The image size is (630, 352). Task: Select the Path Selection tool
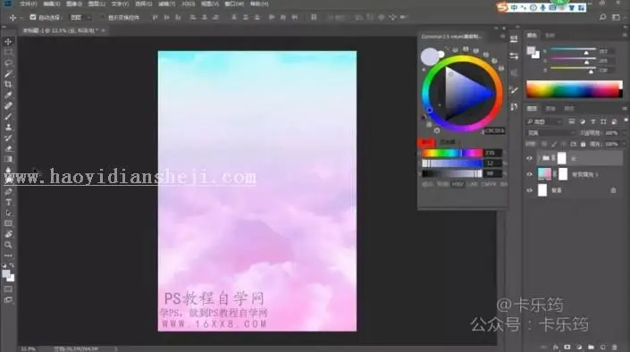8,213
